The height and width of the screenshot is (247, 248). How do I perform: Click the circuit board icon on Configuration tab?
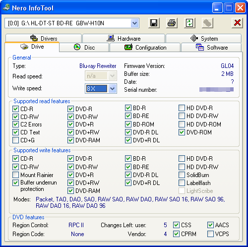128,47
